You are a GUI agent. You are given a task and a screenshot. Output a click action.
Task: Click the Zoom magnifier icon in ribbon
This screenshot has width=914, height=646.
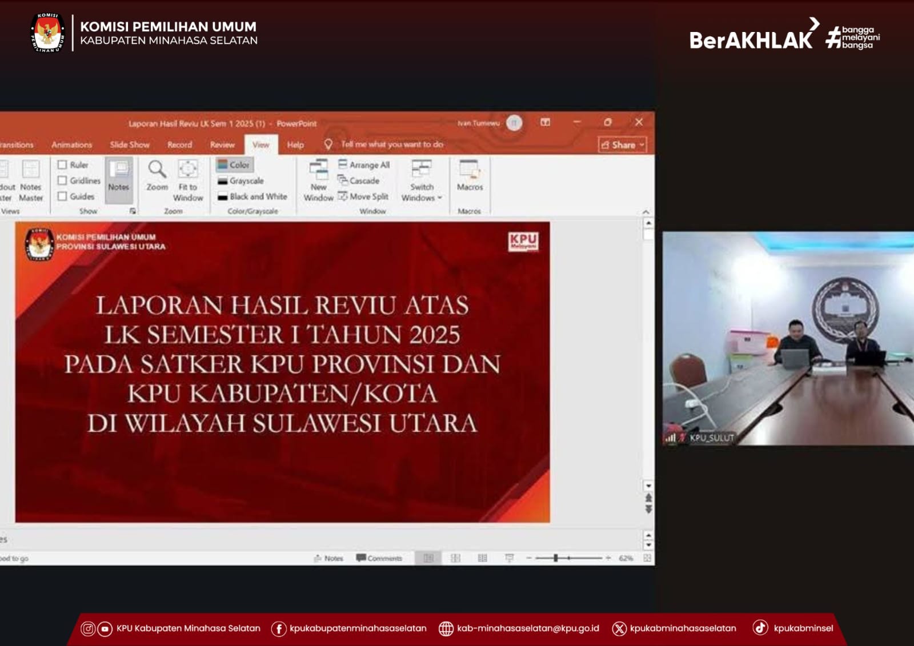click(157, 170)
